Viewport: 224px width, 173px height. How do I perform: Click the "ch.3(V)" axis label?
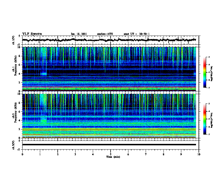click(x=14, y=145)
